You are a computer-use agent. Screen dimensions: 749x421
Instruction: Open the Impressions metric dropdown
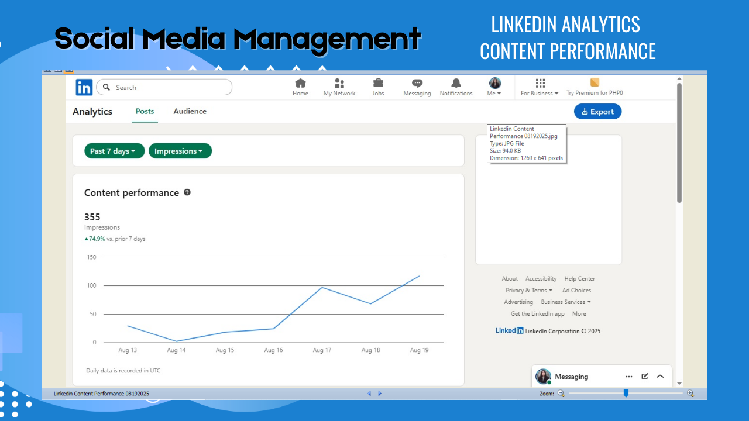pos(180,151)
